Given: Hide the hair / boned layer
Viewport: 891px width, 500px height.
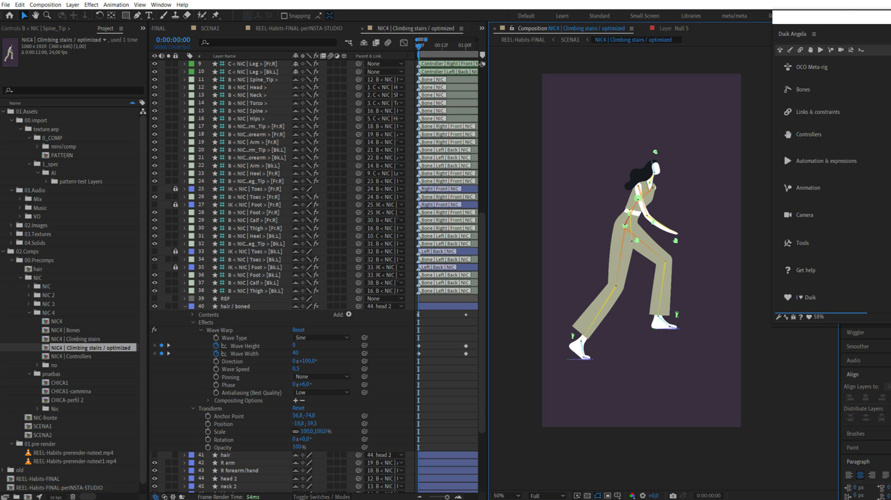Looking at the screenshot, I should (154, 306).
